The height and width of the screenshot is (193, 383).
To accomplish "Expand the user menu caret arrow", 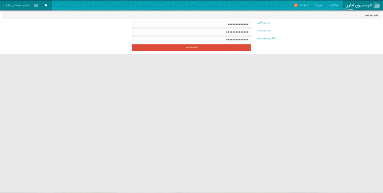I will pos(4,5).
